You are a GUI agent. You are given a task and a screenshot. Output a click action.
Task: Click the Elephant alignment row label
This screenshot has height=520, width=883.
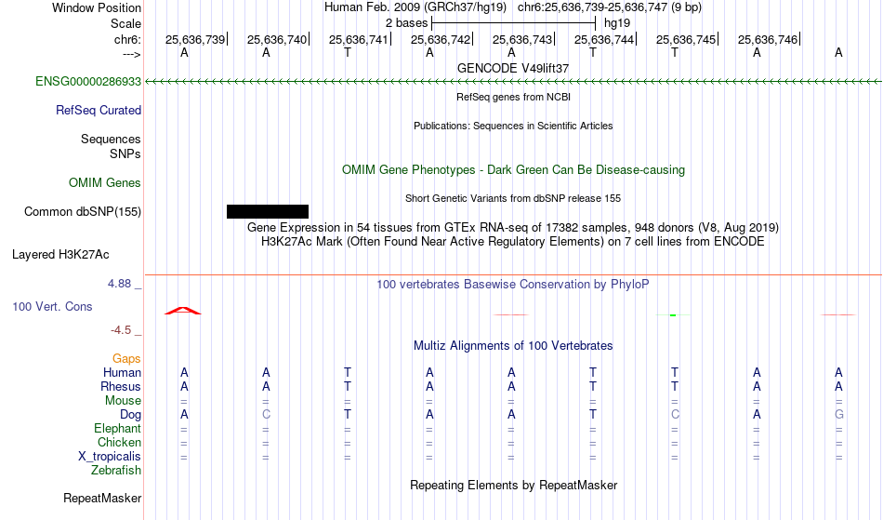point(117,428)
